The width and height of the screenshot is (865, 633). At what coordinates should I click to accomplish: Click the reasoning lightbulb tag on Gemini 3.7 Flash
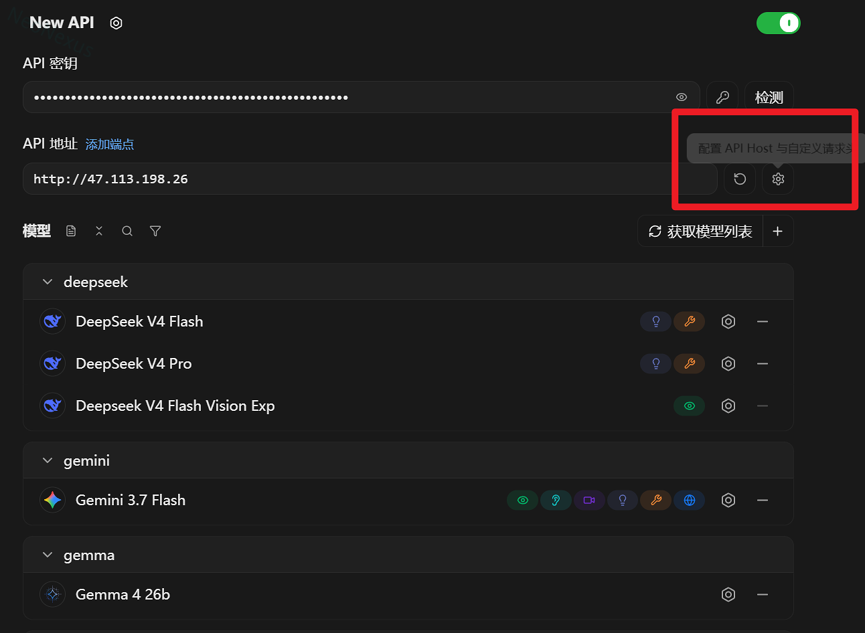(x=623, y=500)
